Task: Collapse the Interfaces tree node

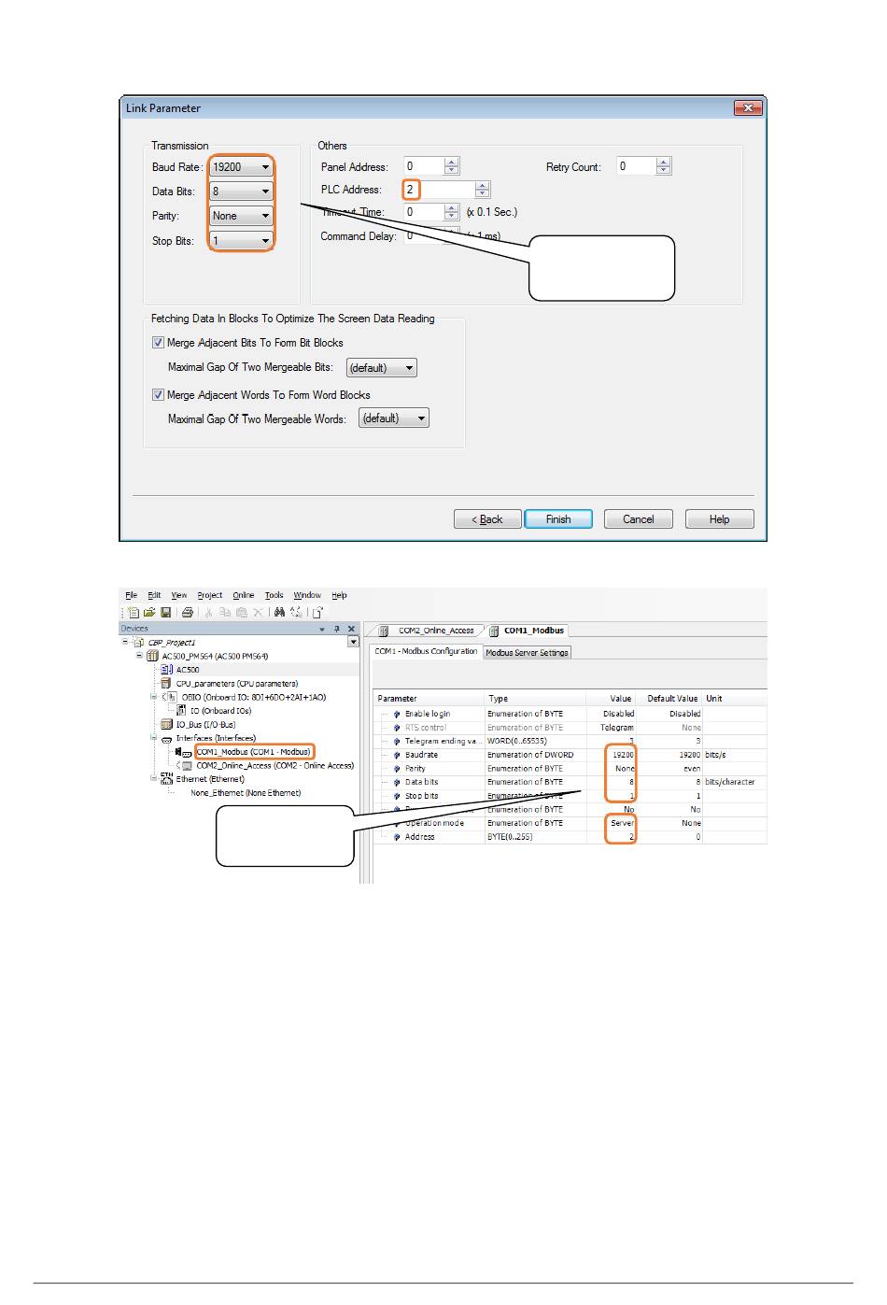Action: [153, 738]
